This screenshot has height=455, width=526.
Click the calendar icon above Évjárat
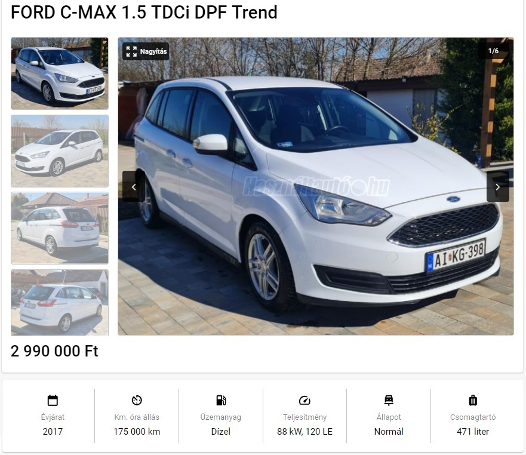pyautogui.click(x=53, y=400)
